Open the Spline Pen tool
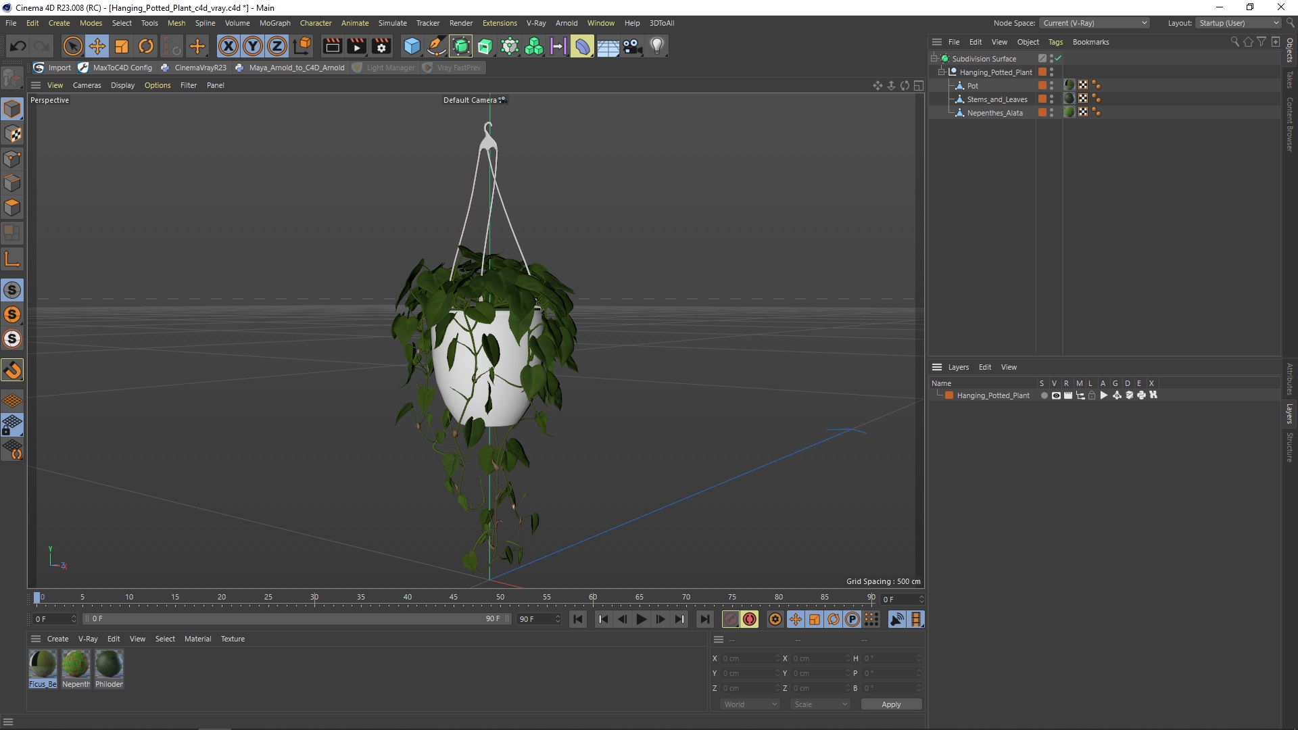 [x=437, y=46]
